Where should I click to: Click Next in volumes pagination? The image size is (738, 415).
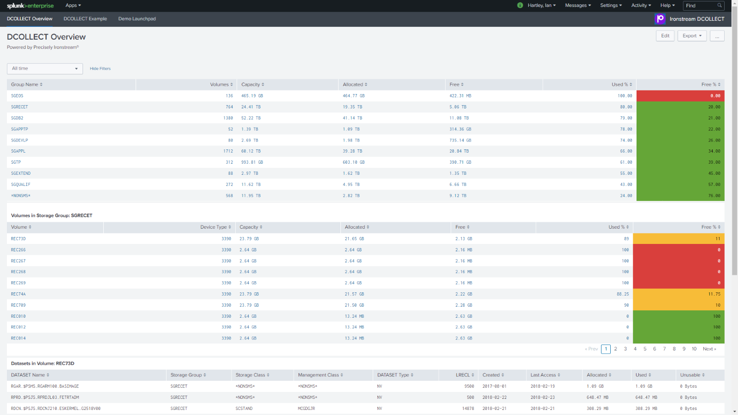point(709,349)
